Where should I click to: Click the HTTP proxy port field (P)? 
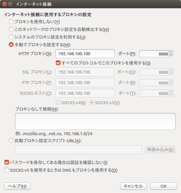pyautogui.click(x=154, y=54)
